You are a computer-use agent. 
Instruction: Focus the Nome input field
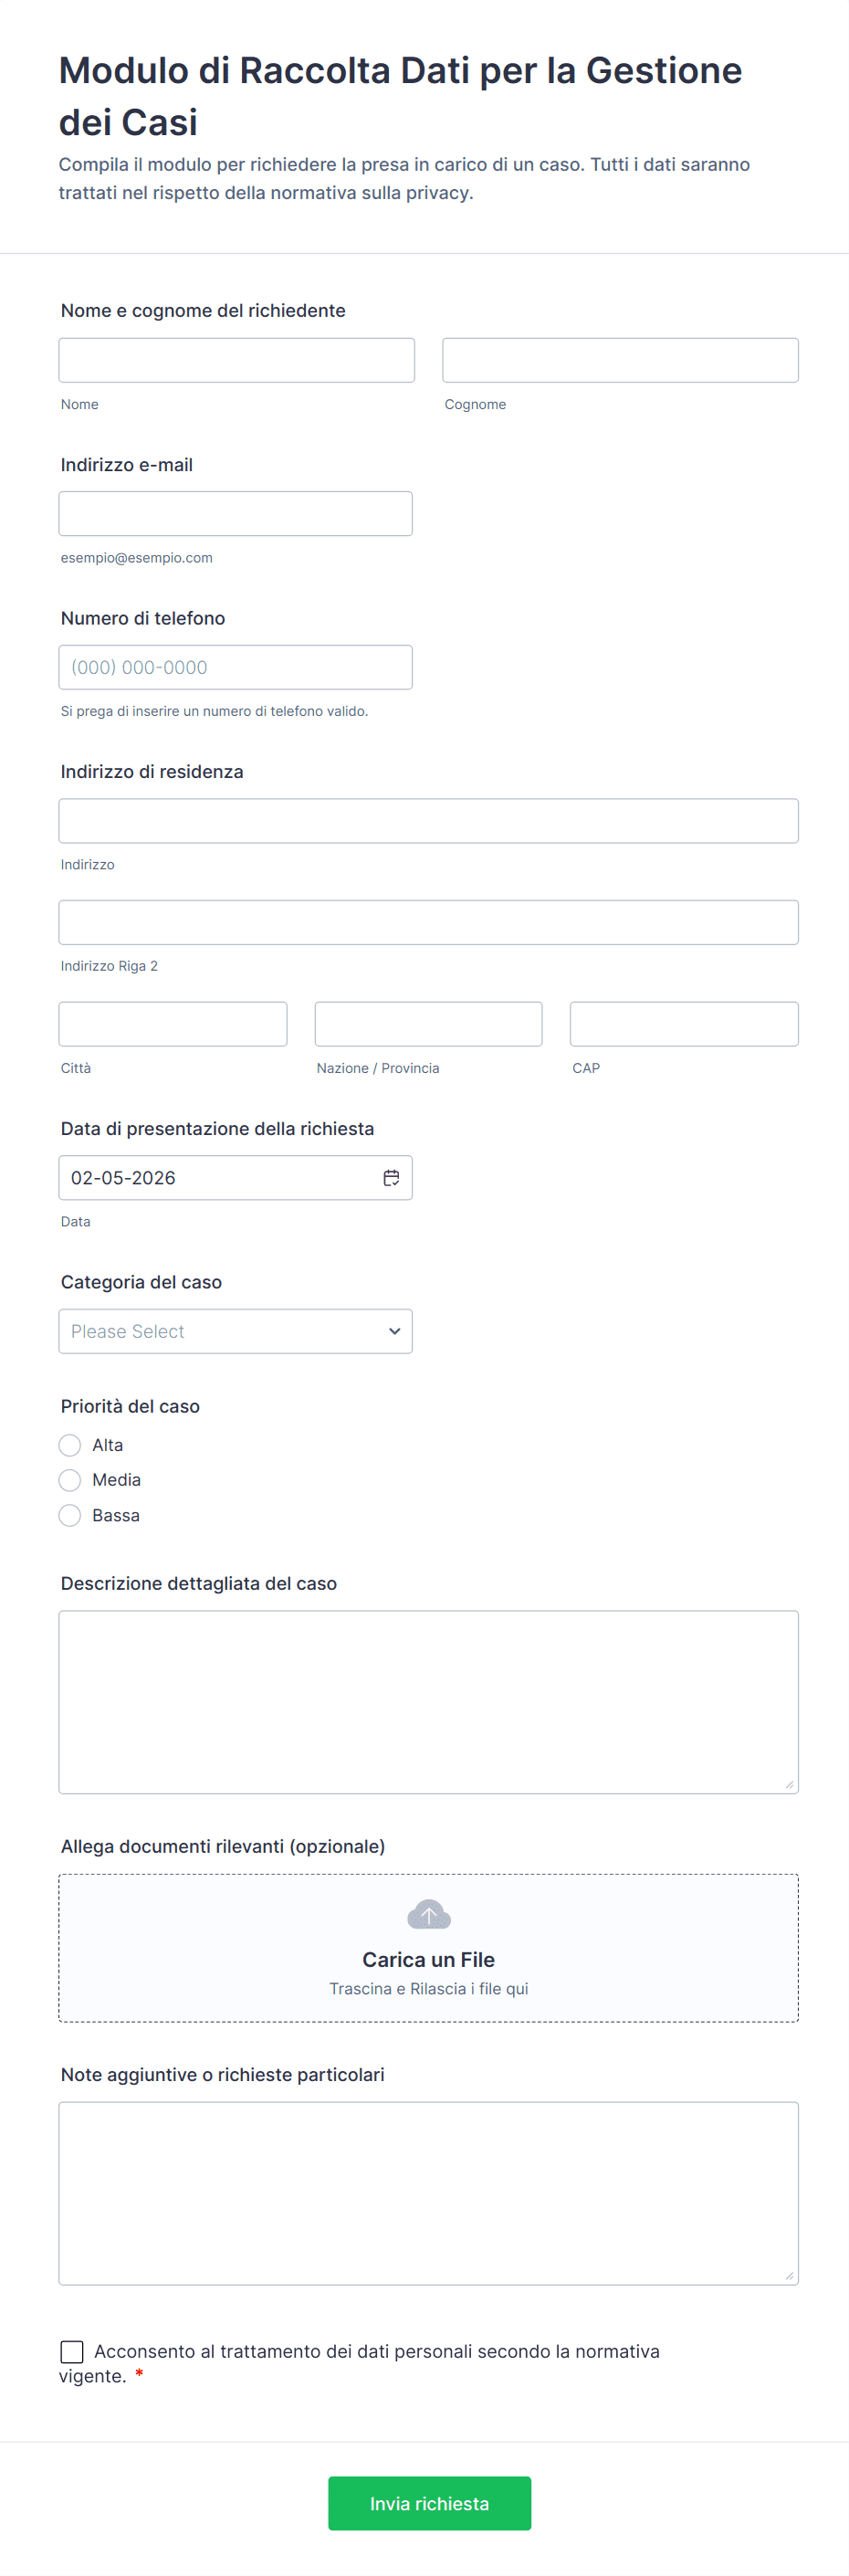pos(236,360)
